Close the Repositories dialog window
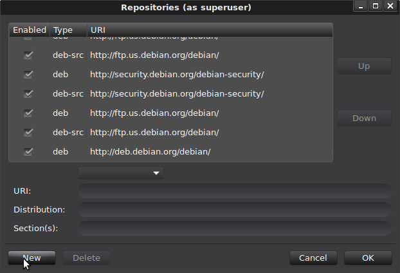 (x=390, y=7)
